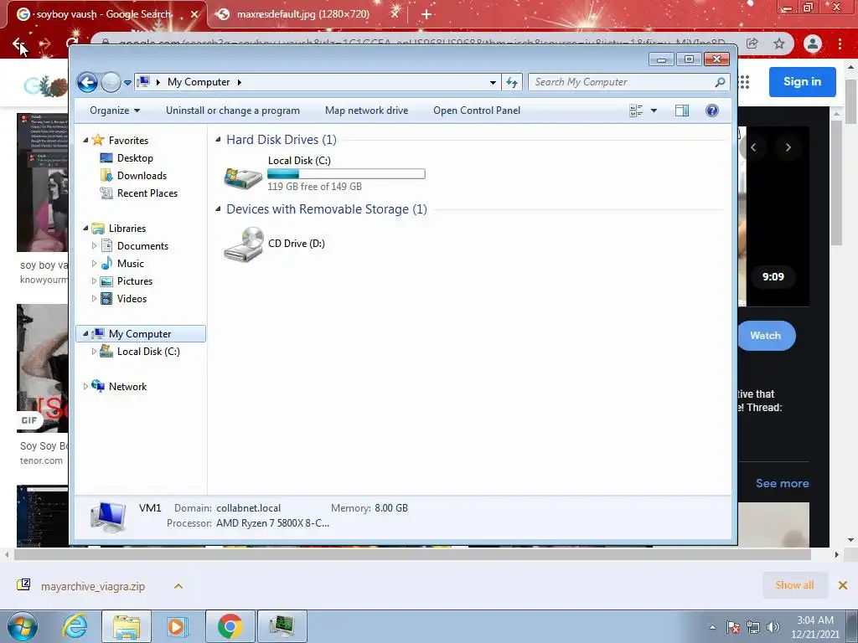Click the refresh button beside address bar

512,82
